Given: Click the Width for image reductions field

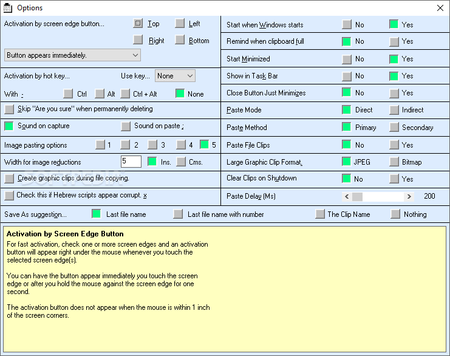Looking at the screenshot, I should (x=131, y=162).
